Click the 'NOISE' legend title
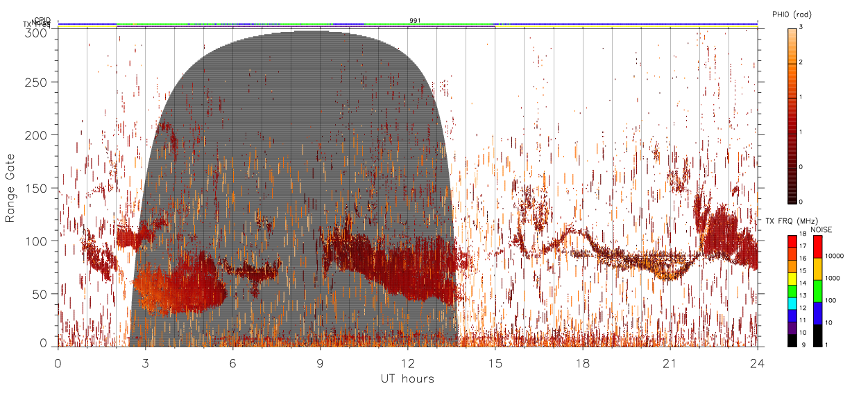The height and width of the screenshot is (393, 852). 821,229
